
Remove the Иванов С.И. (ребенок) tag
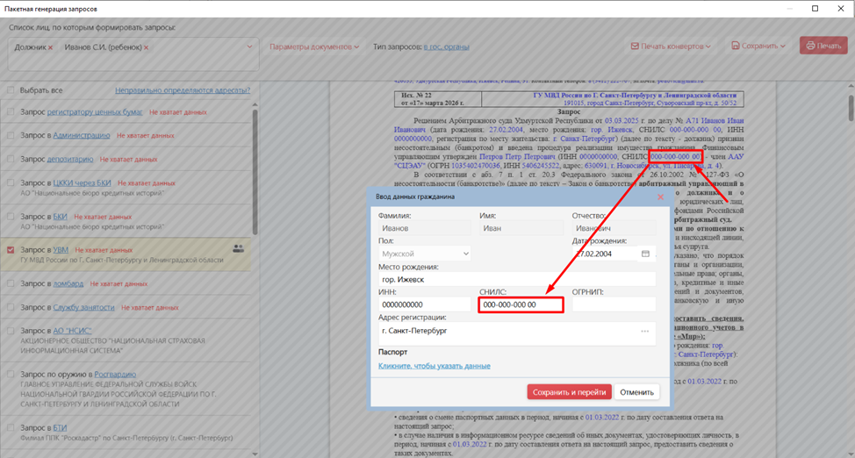coord(146,47)
